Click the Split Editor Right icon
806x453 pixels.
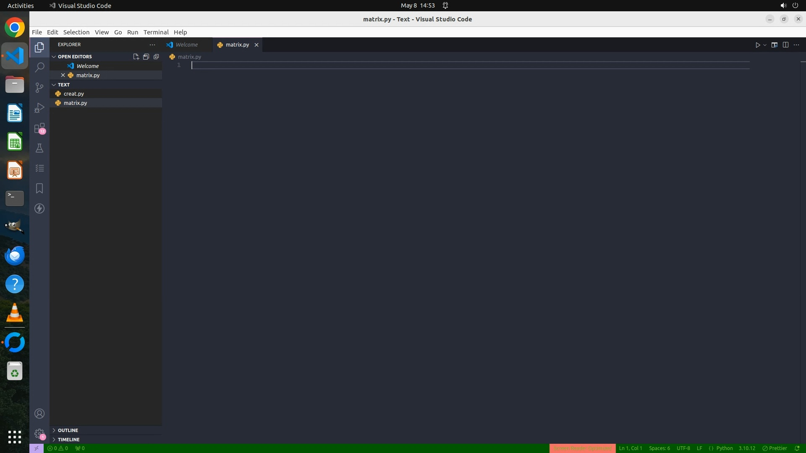tap(785, 45)
